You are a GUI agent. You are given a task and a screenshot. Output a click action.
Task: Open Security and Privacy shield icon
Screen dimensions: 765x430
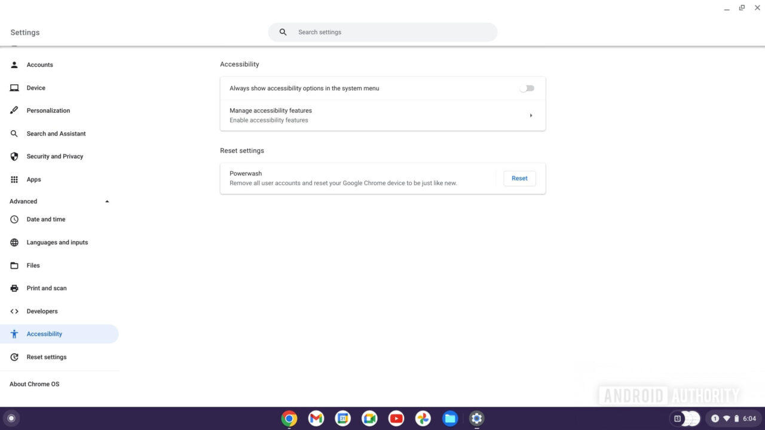tap(14, 156)
